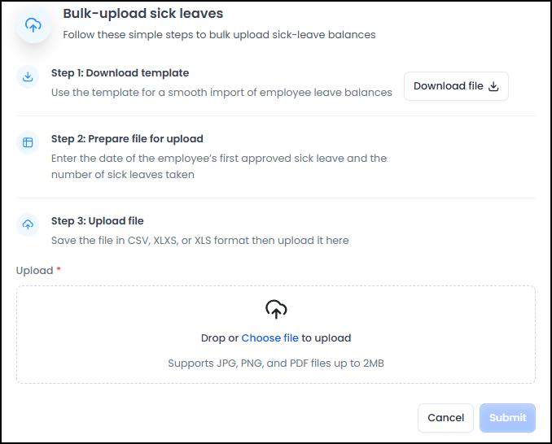Select the Step 3: Upload file heading
The width and height of the screenshot is (552, 444).
(98, 220)
